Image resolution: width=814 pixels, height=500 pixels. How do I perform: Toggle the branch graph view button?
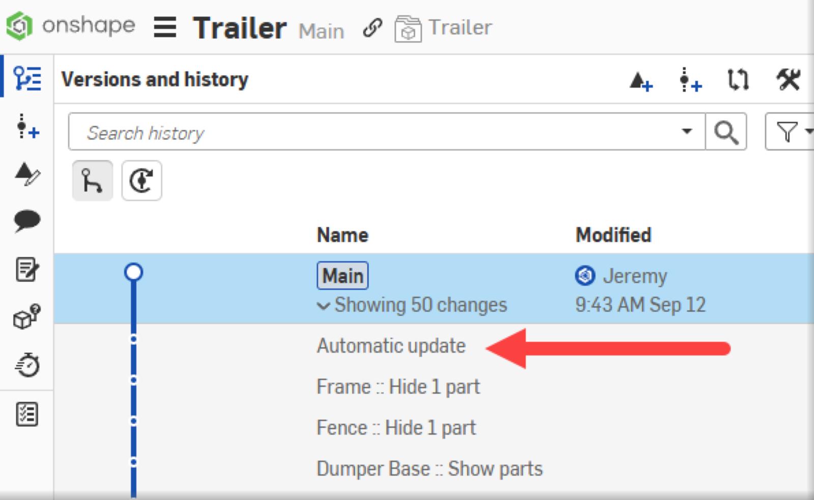tap(92, 181)
